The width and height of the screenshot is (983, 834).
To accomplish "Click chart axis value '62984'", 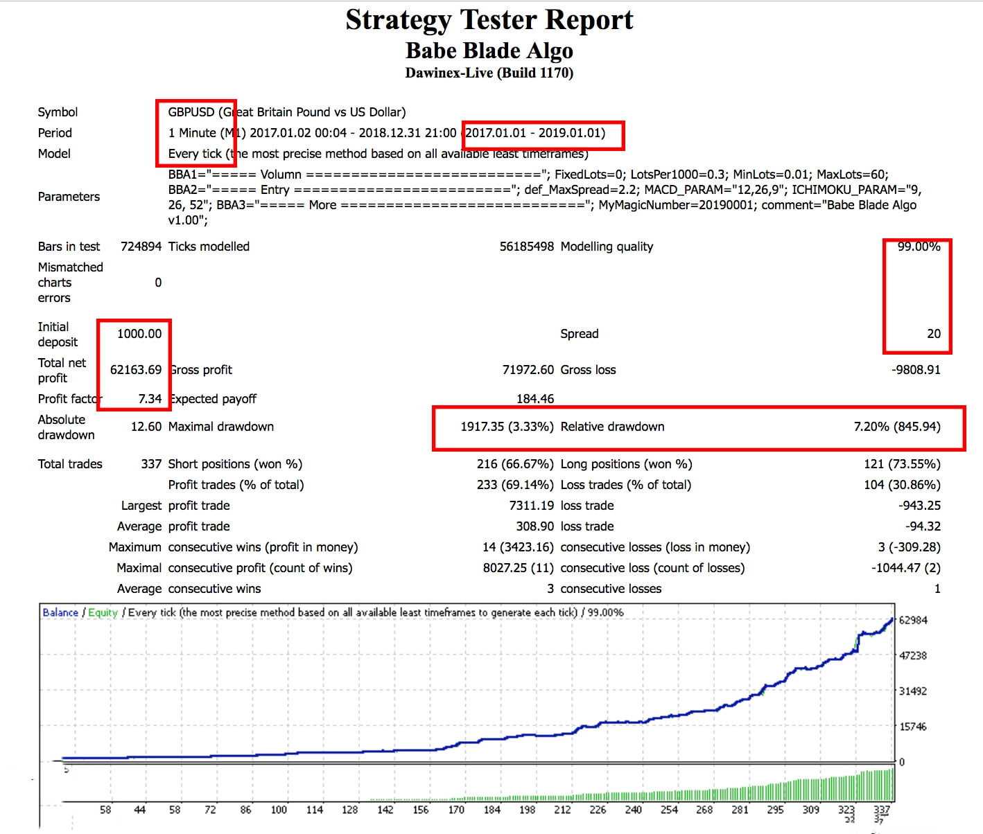I will (x=912, y=620).
